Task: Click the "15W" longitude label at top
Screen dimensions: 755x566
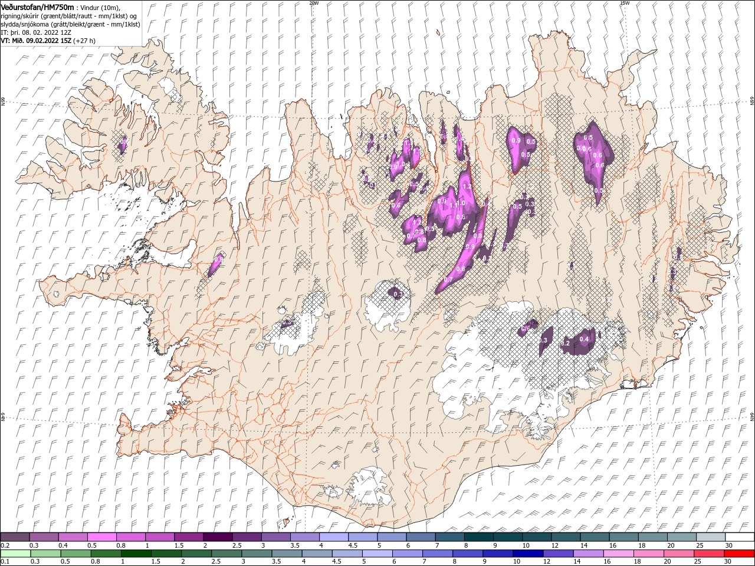Action: [625, 3]
